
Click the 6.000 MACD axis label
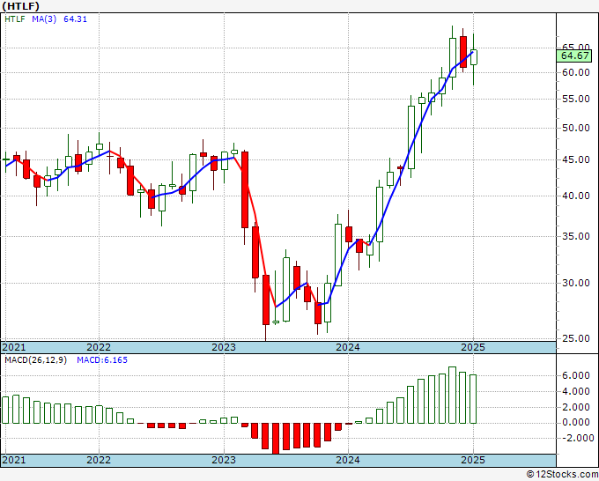click(576, 376)
